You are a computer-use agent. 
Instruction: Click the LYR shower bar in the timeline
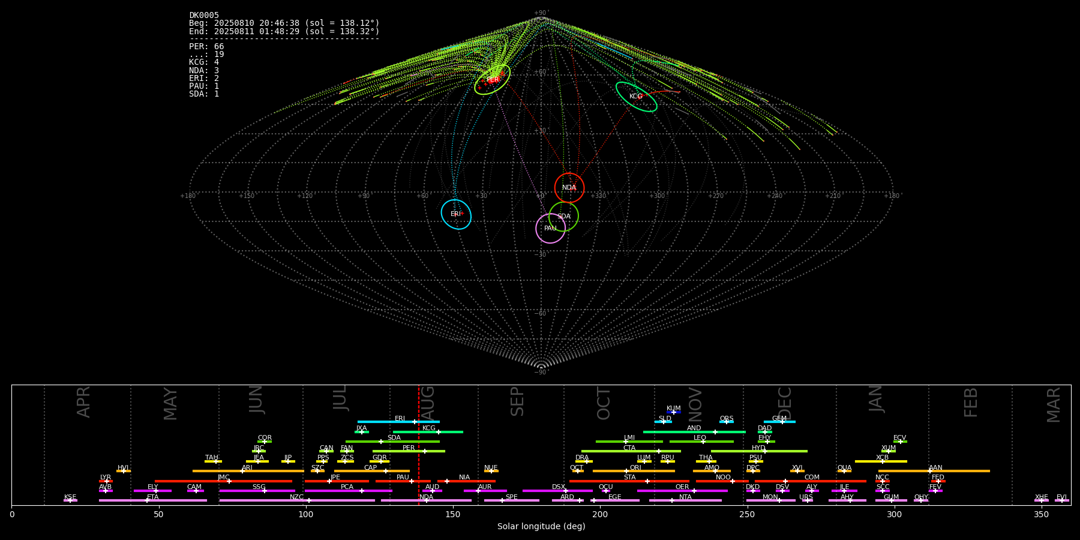point(106,481)
